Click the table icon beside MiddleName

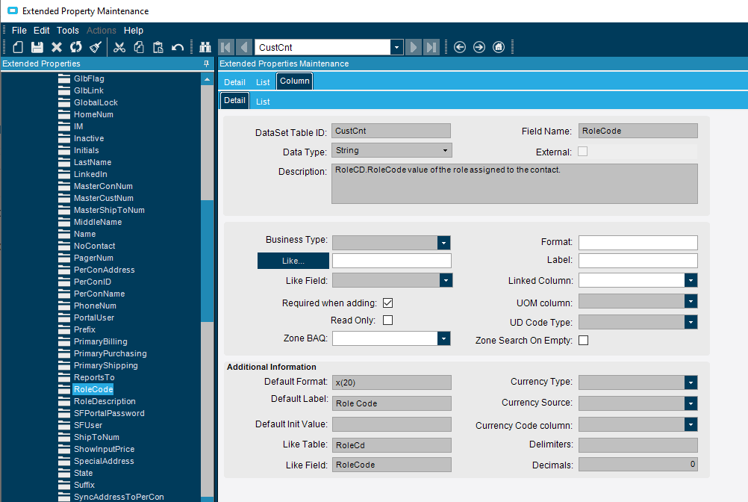point(64,223)
